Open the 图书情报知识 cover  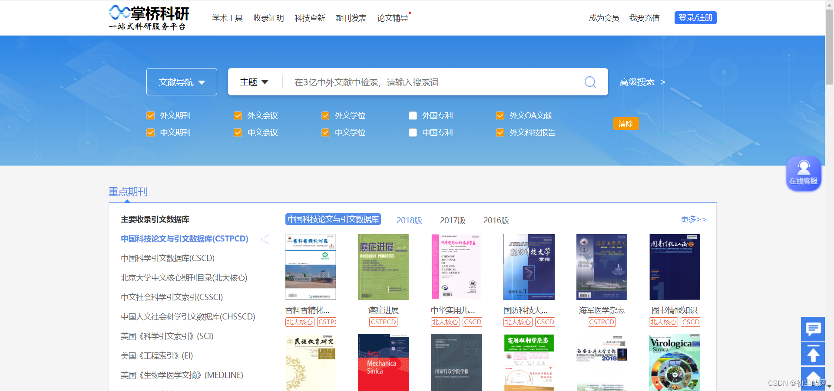(675, 267)
